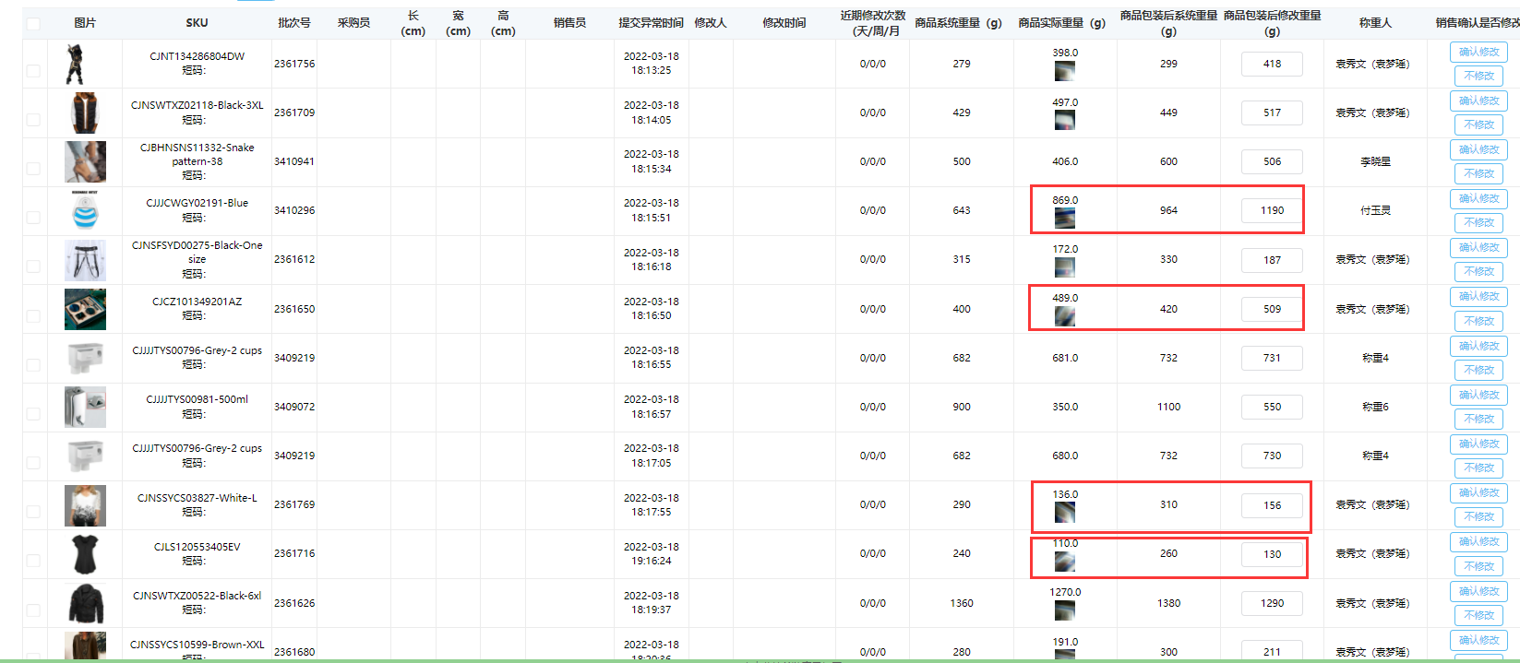Open weighing photo under 398.0
This screenshot has height=663, width=1520.
pyautogui.click(x=1065, y=71)
